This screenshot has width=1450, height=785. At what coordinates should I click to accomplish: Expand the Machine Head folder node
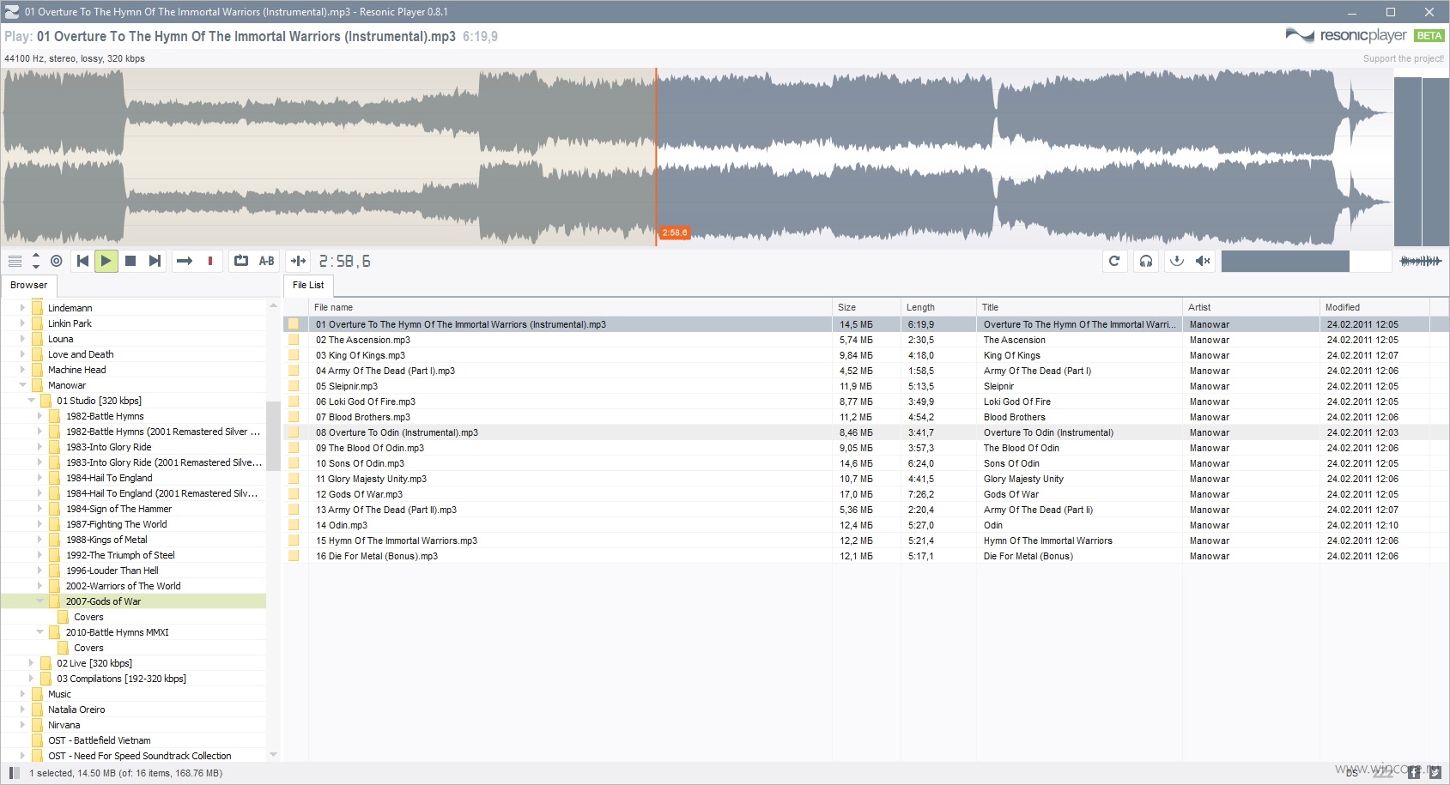pyautogui.click(x=22, y=370)
